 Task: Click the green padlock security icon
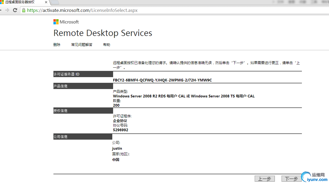(24, 10)
